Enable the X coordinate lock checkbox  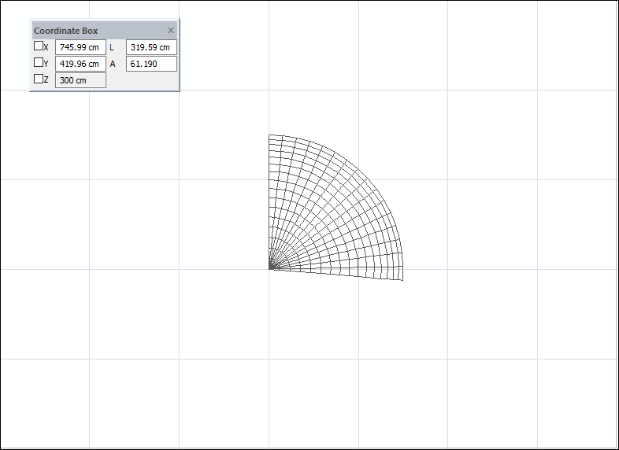coord(39,46)
